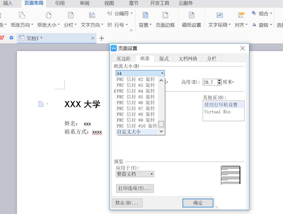The image size is (283, 214).
Task: Open the 纸张 tab in dialog
Action: tap(145, 59)
